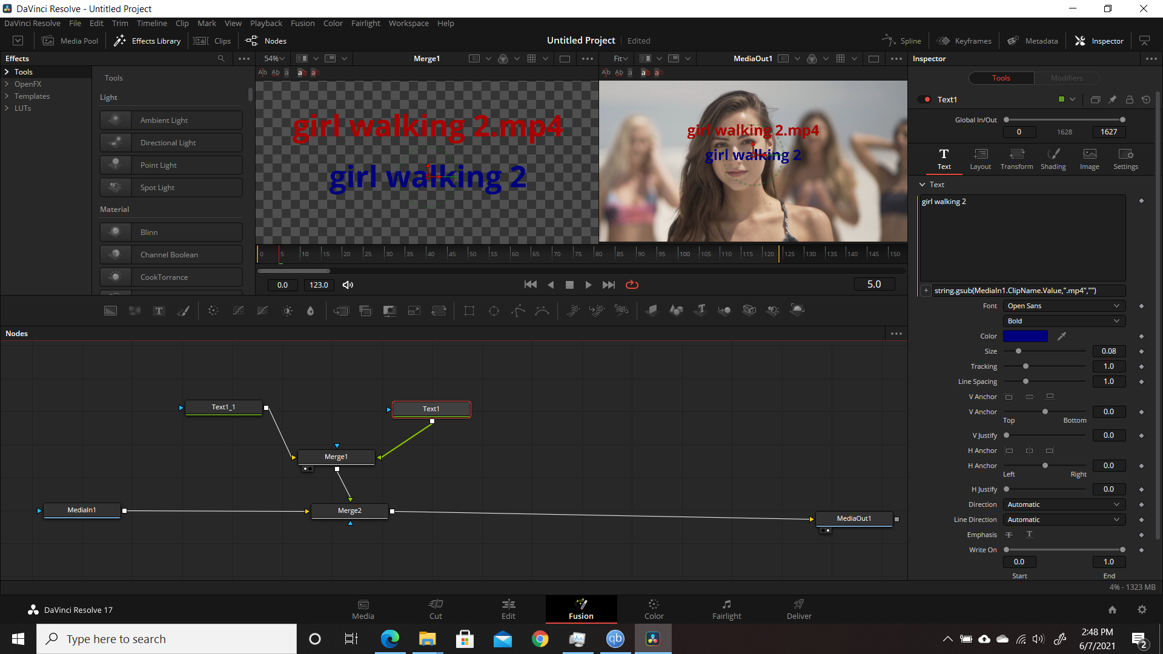The width and height of the screenshot is (1163, 654).
Task: Add the Transform tool from the toolbar
Action: click(x=439, y=311)
